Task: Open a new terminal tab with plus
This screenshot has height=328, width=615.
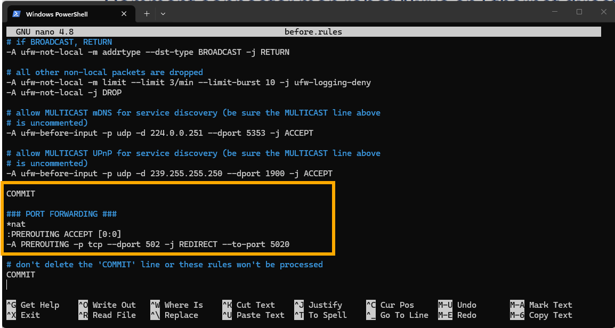Action: tap(147, 13)
